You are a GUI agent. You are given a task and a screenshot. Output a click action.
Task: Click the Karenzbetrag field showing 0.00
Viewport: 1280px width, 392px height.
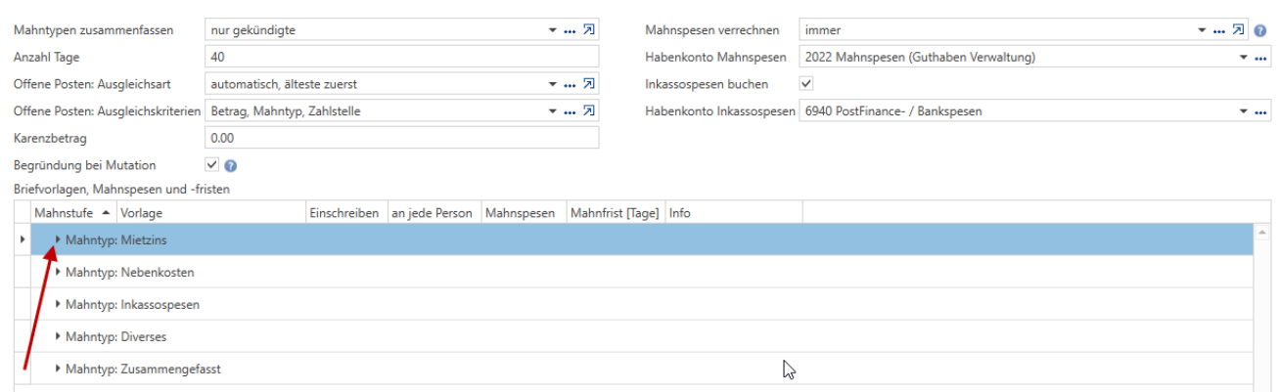(402, 139)
